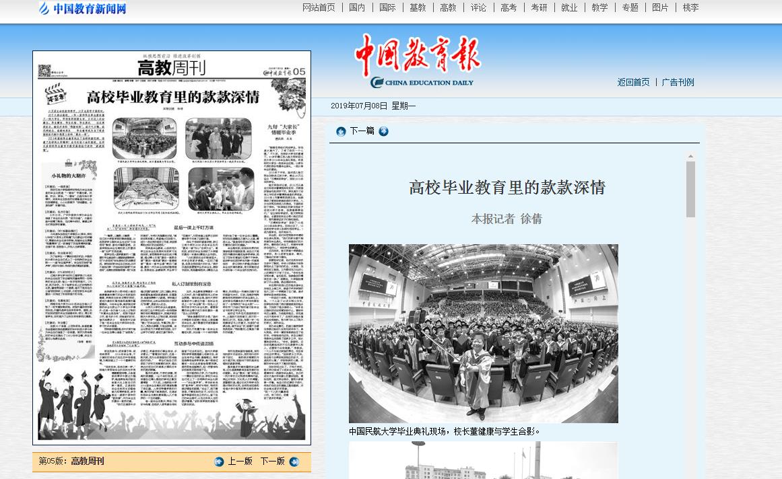The image size is (782, 479).
Task: Select 高教 in top navigation bar
Action: [448, 7]
